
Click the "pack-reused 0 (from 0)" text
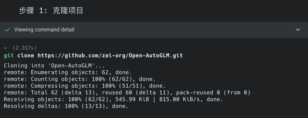(x=213, y=93)
